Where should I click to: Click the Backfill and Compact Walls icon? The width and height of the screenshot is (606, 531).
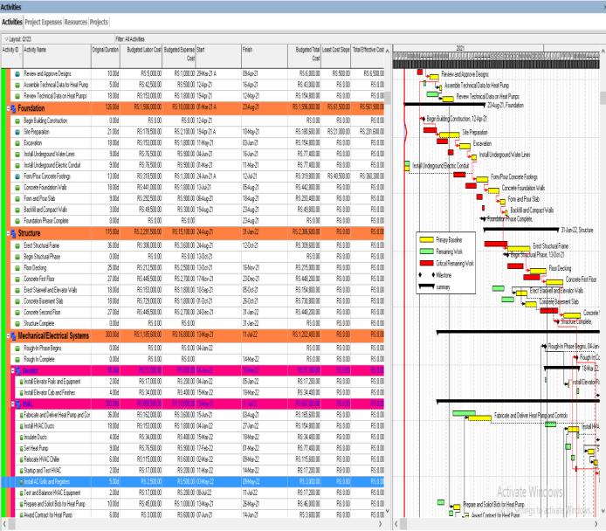[x=17, y=210]
